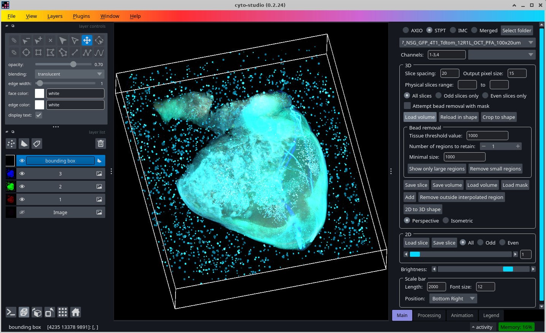The image size is (546, 333).
Task: Click Crop to shape button
Action: [x=499, y=117]
